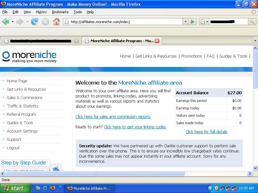This screenshot has width=258, height=193.
Task: Open the File menu
Action: click(5, 12)
